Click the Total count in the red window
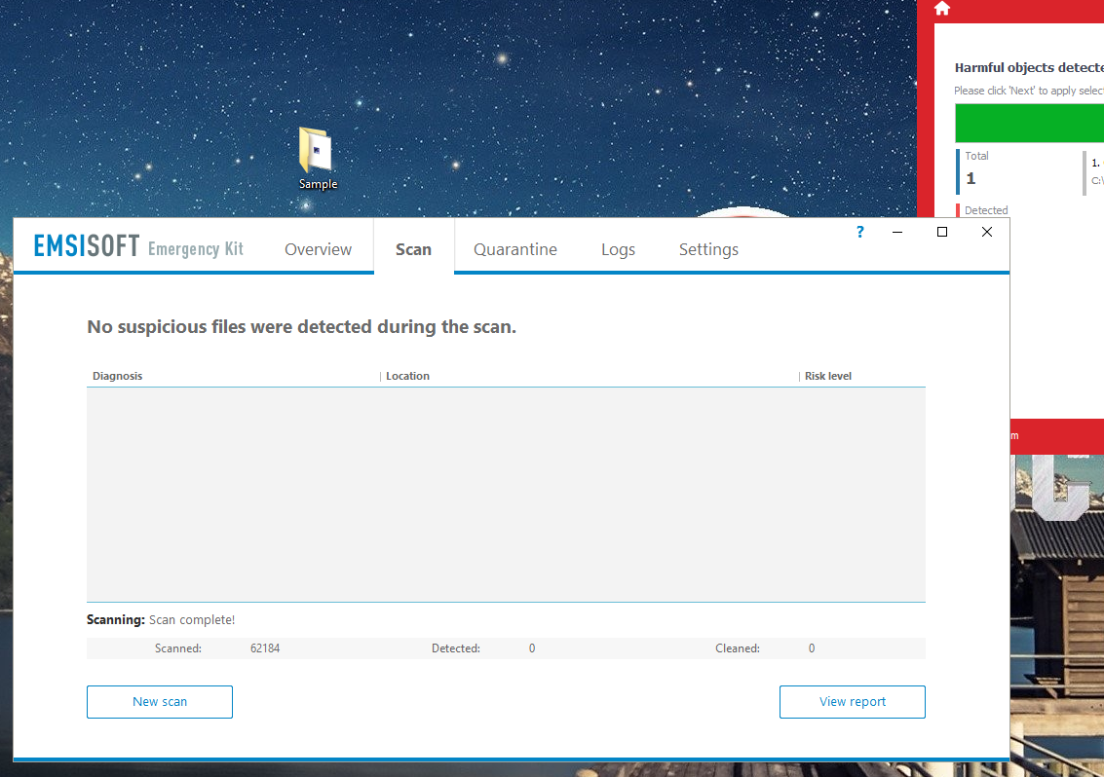 tap(971, 178)
